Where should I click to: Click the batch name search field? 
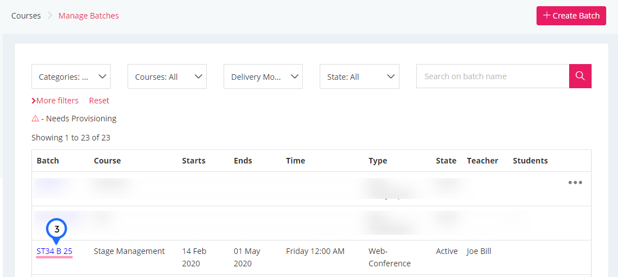(493, 76)
